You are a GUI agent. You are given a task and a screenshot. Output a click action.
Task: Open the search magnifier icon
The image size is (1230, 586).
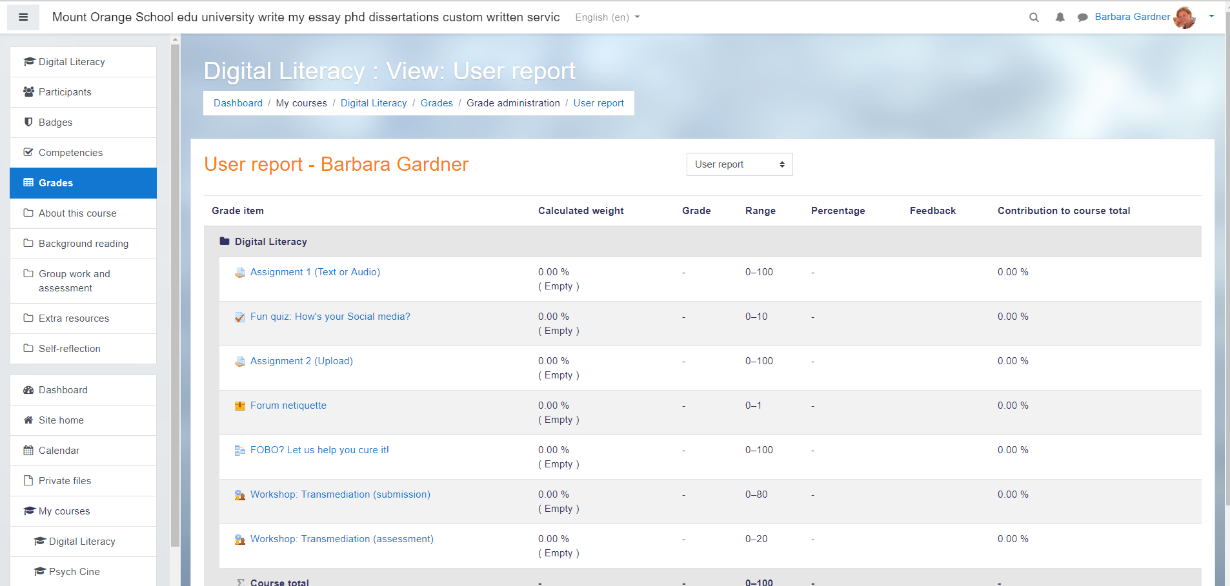(1034, 17)
